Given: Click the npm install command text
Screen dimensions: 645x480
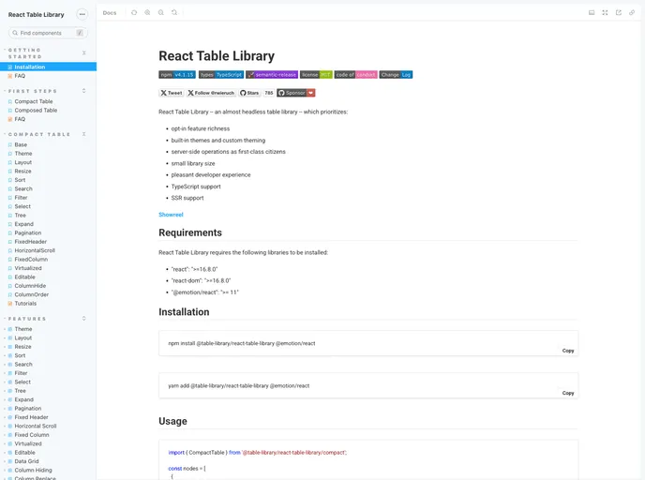Looking at the screenshot, I should (x=242, y=343).
